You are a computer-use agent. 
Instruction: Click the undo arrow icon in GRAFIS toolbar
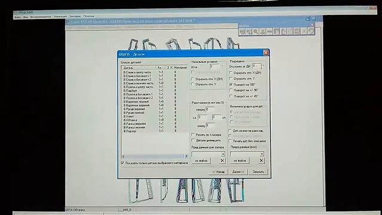click(x=311, y=32)
